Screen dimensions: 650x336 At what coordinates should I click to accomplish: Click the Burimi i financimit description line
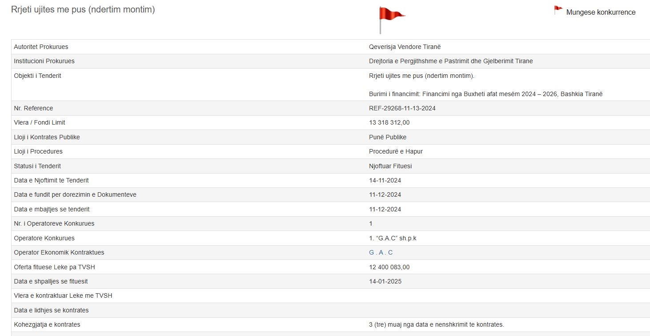click(485, 94)
